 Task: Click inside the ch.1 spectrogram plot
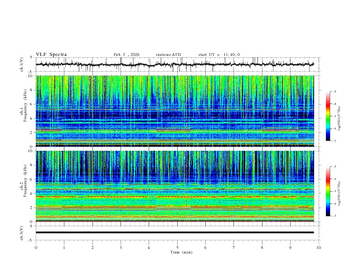(x=175, y=111)
